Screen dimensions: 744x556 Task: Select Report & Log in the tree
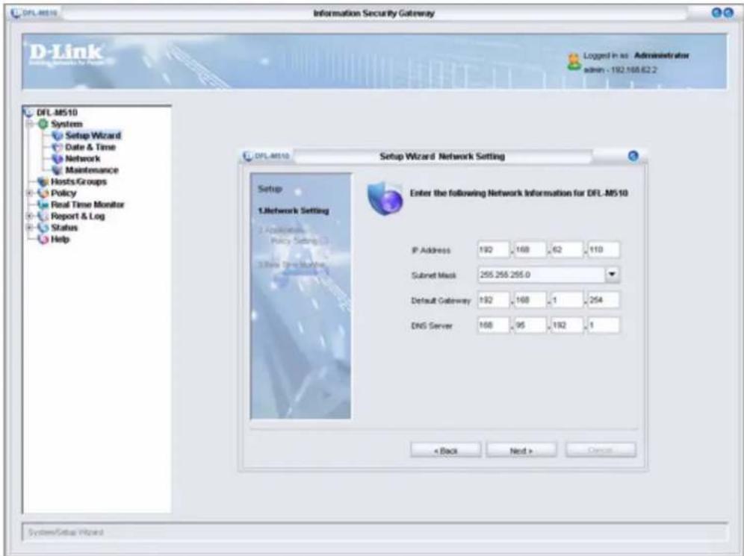[x=78, y=216]
